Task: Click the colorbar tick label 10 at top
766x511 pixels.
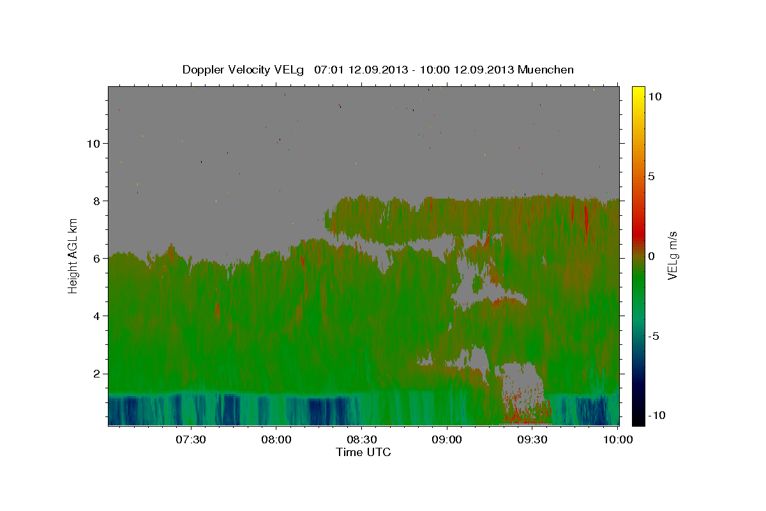Action: point(654,96)
